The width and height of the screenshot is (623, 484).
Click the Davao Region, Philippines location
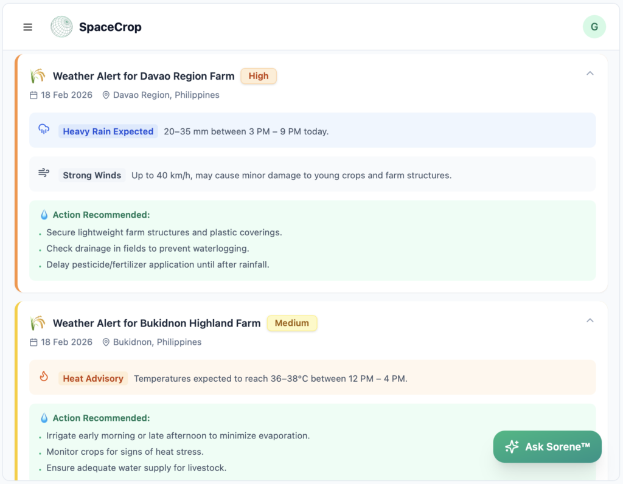click(165, 95)
